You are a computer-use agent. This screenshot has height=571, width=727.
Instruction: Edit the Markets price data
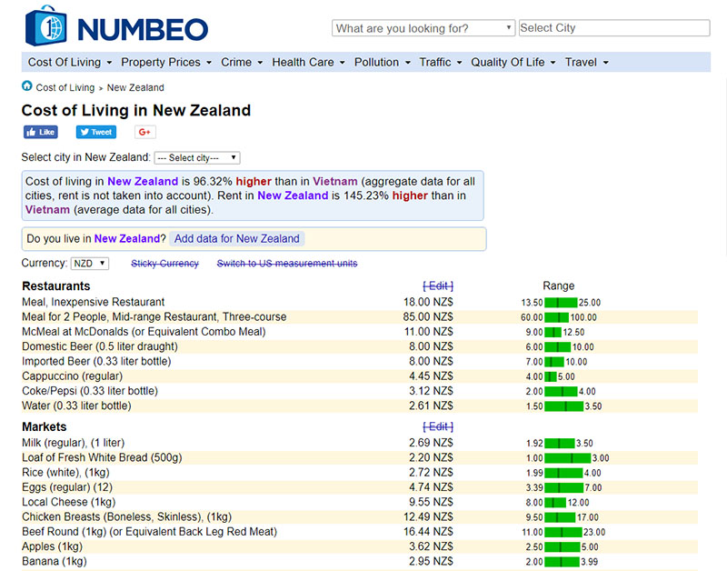tap(437, 426)
